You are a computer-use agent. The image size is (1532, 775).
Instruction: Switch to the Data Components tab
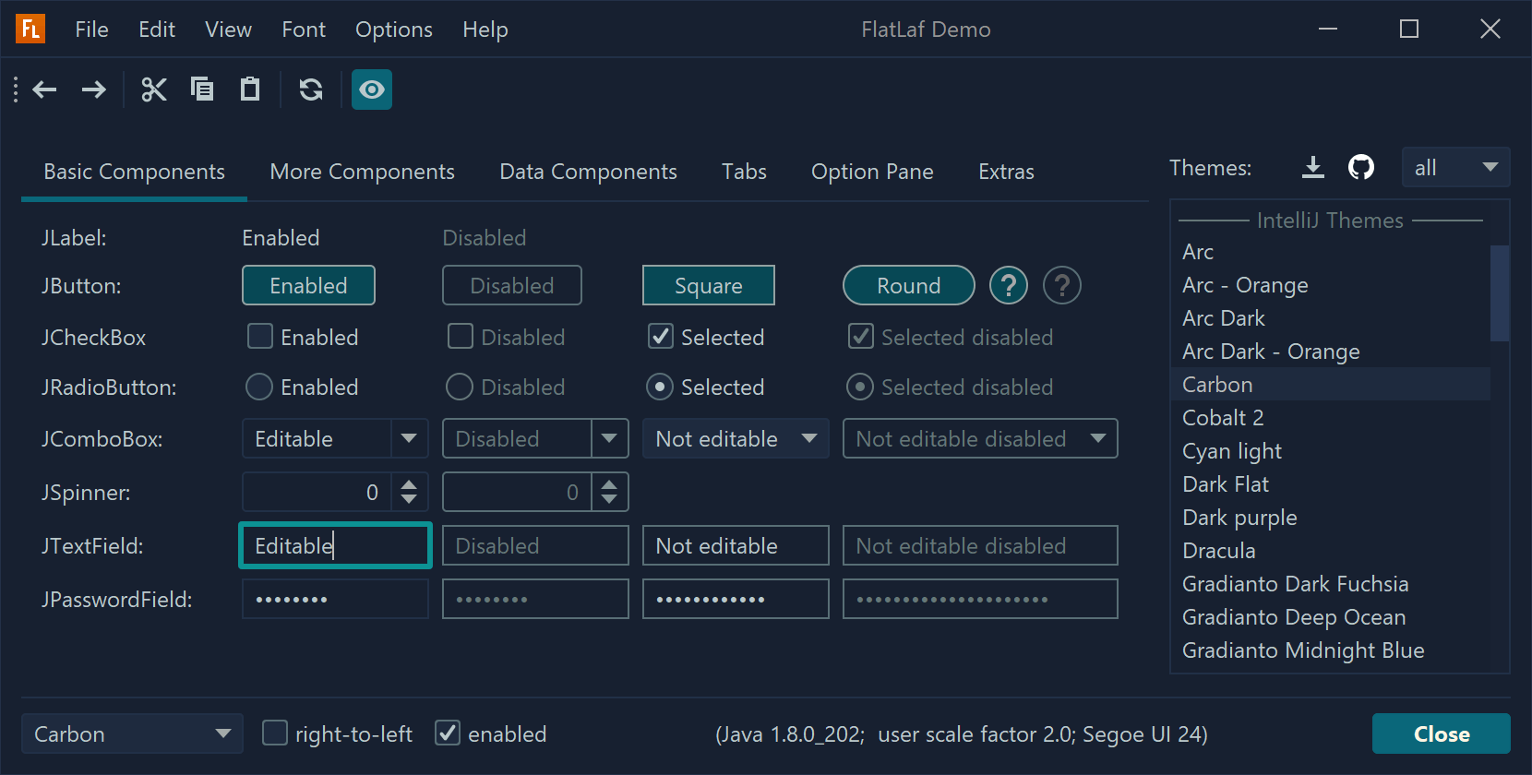click(x=588, y=172)
